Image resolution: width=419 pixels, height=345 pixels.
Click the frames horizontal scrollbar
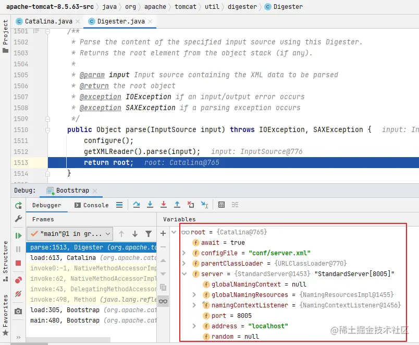(68, 340)
